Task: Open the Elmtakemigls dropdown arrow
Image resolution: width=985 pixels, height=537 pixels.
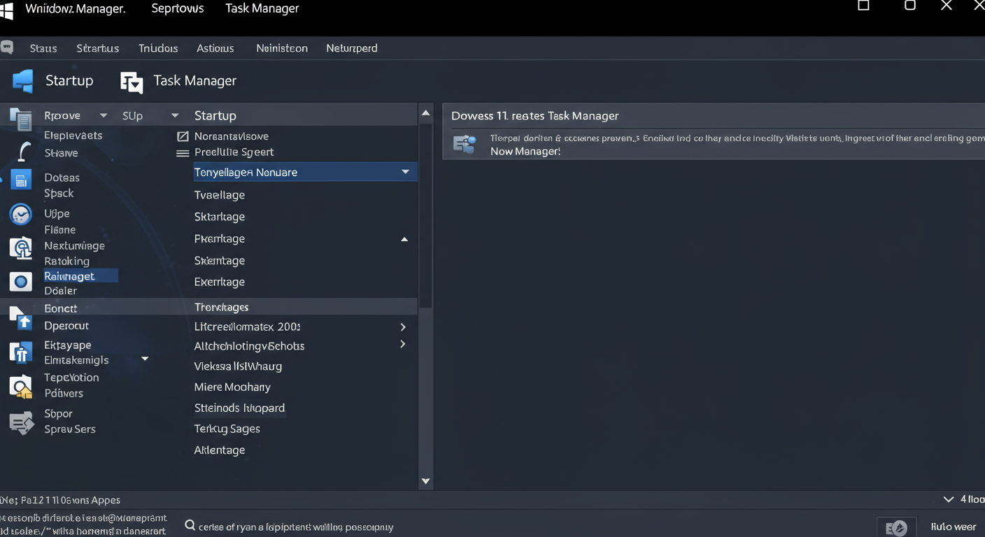Action: 145,359
